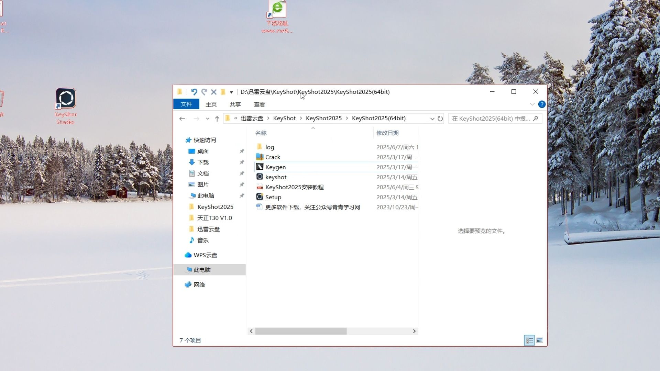The image size is (660, 371).
Task: Sort by the 修改日期 column header
Action: tap(387, 133)
